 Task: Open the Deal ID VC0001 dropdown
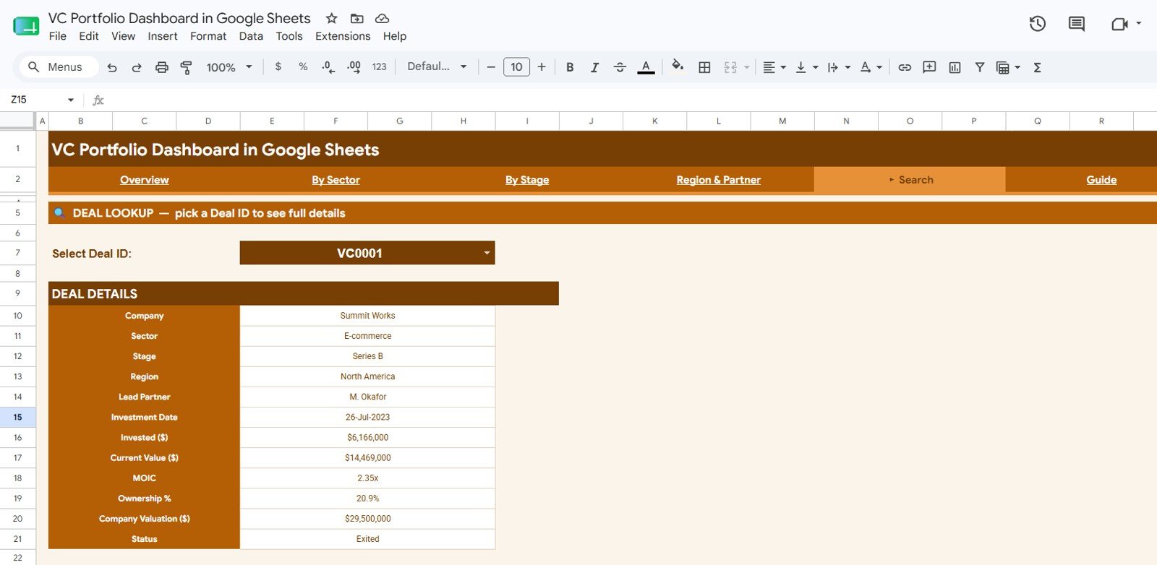pyautogui.click(x=367, y=253)
